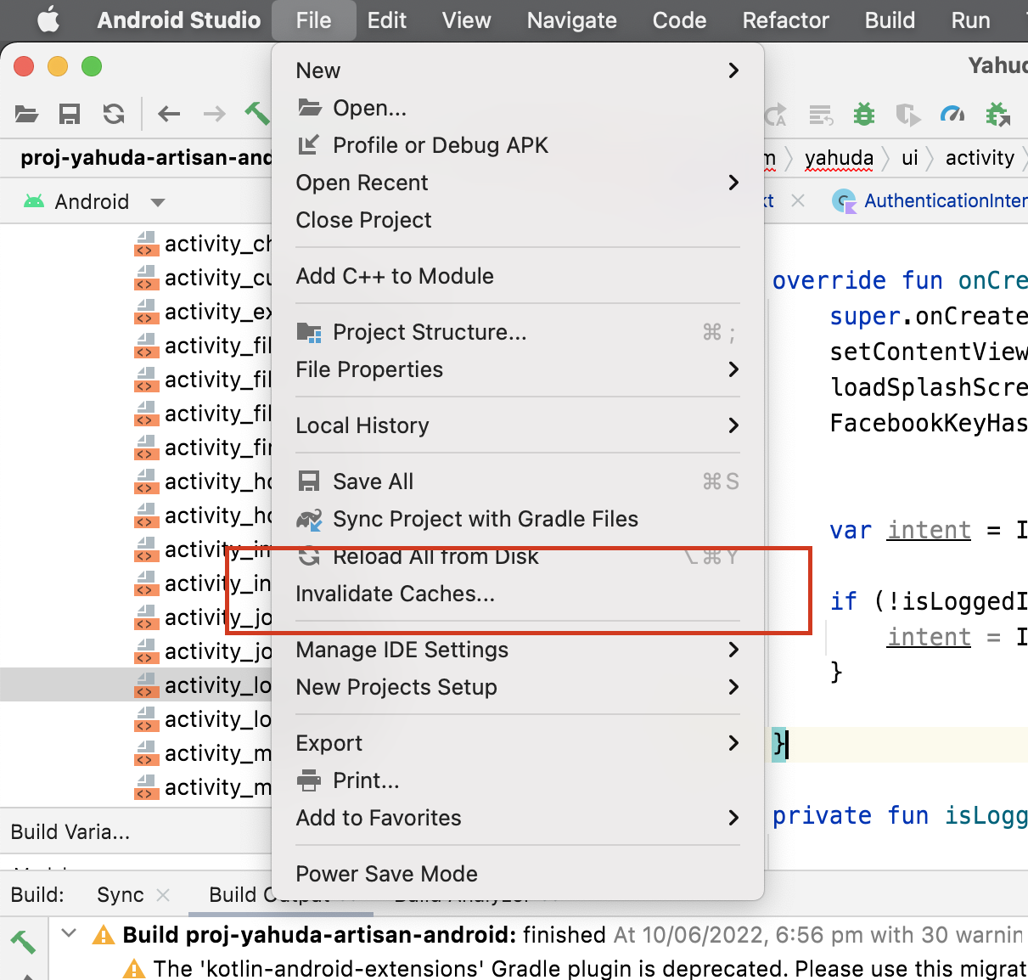Click the green debug bug icon
Image resolution: width=1028 pixels, height=980 pixels.
coord(864,114)
